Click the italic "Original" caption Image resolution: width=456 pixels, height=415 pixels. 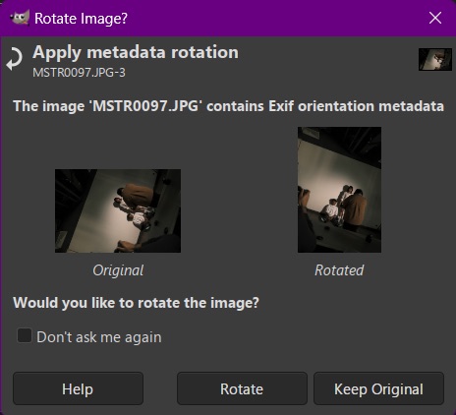(x=118, y=270)
